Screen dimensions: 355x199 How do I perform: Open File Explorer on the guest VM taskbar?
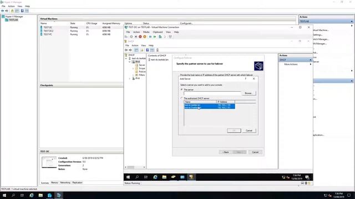click(164, 177)
